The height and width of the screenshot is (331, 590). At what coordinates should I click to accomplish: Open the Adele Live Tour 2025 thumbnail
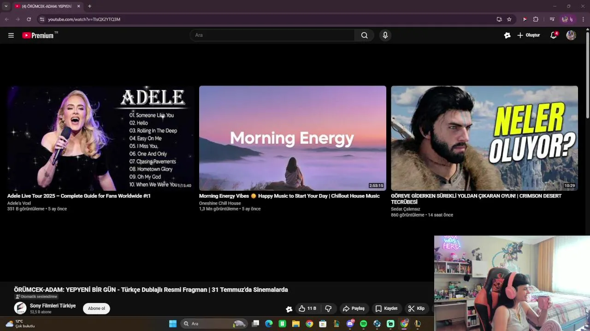click(100, 138)
